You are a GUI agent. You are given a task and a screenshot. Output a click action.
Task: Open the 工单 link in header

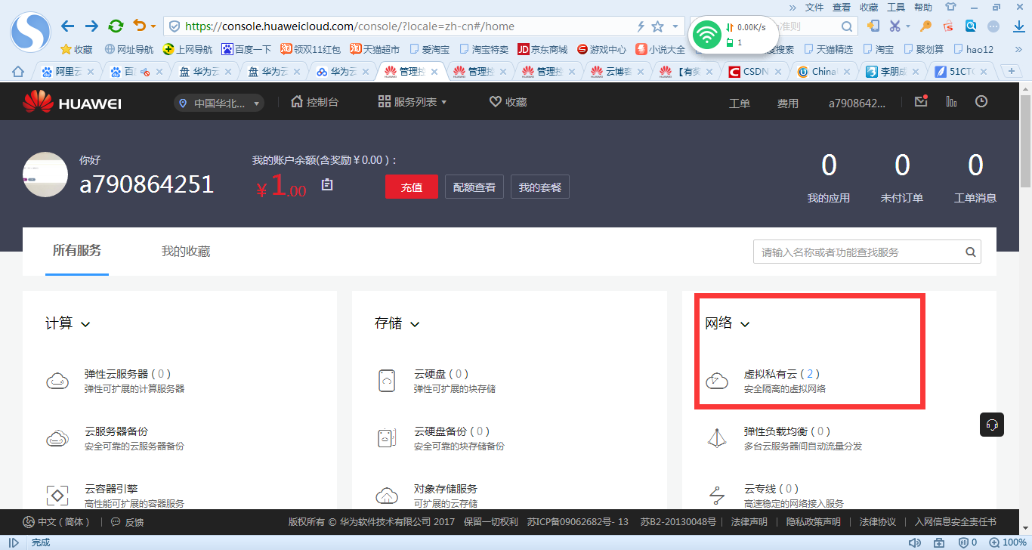point(740,104)
